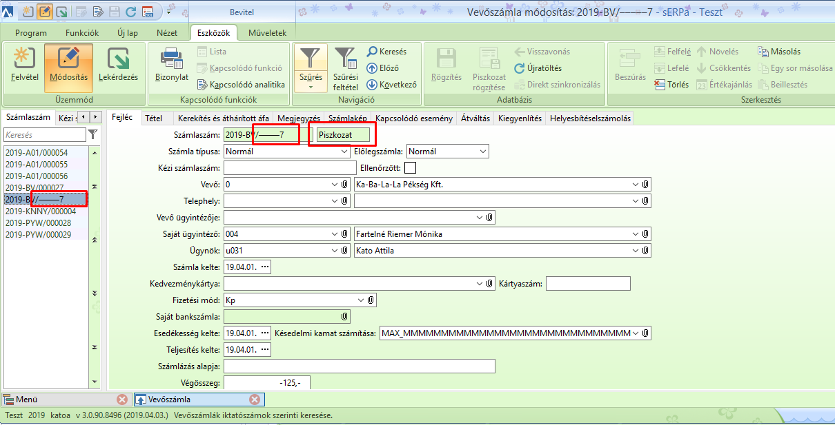This screenshot has height=425, width=835.
Task: Click SQL icon in quick access toolbar
Action: click(147, 12)
